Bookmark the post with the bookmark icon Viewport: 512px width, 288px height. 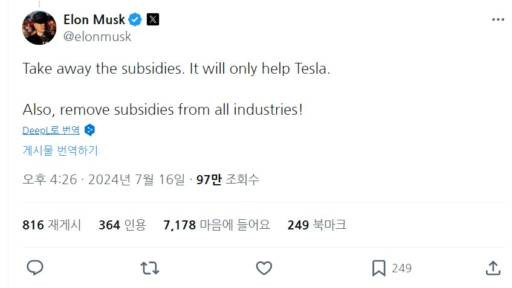tap(379, 267)
